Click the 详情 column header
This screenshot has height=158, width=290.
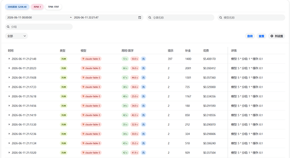234,50
